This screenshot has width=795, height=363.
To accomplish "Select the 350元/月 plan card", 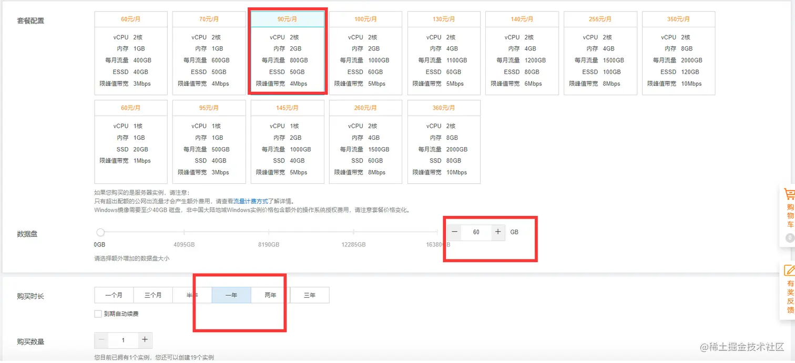I will pos(679,53).
